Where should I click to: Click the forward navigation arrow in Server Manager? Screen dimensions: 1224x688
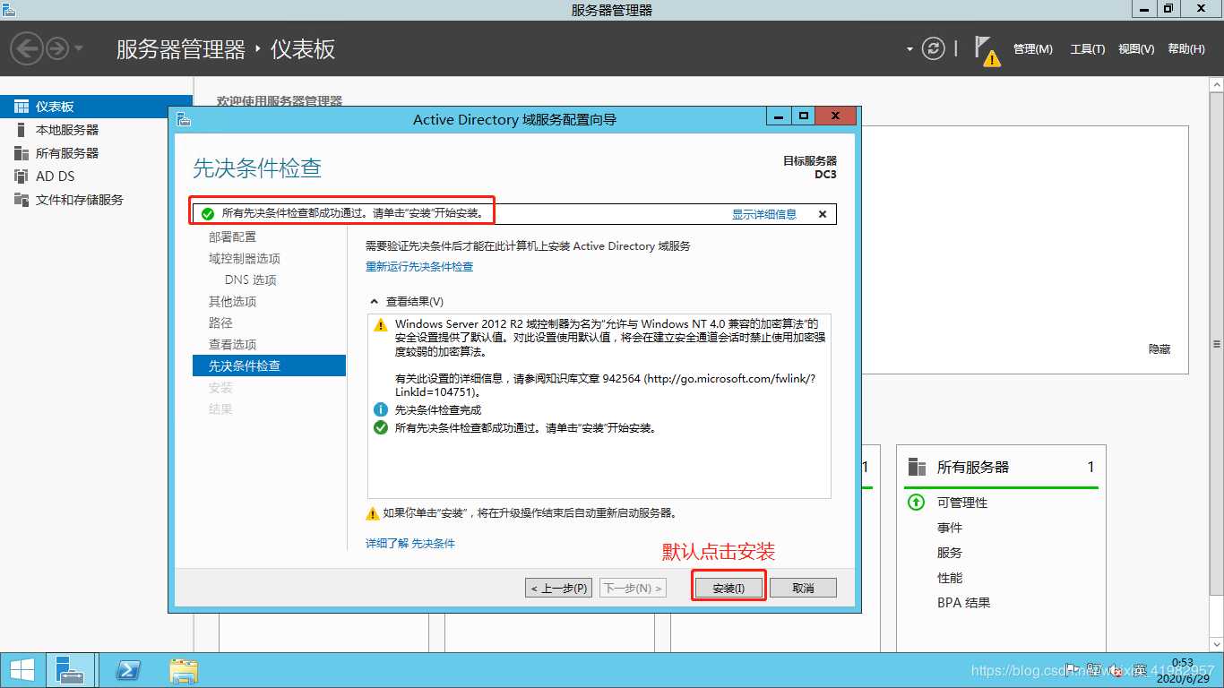(x=57, y=48)
